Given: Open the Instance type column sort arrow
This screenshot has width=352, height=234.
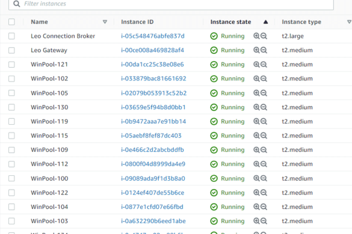Looking at the screenshot, I should (349, 22).
